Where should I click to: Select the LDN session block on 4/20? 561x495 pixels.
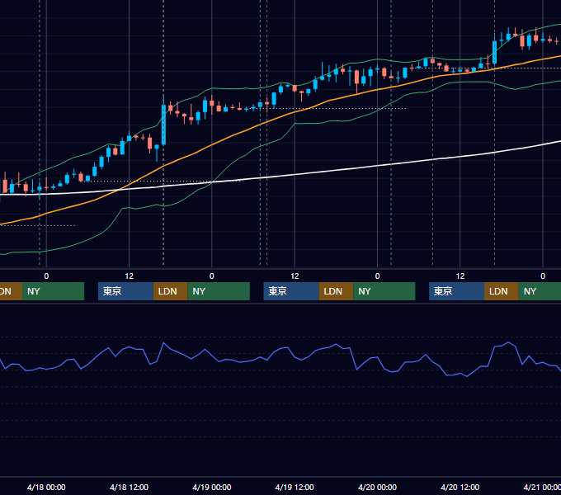[502, 291]
